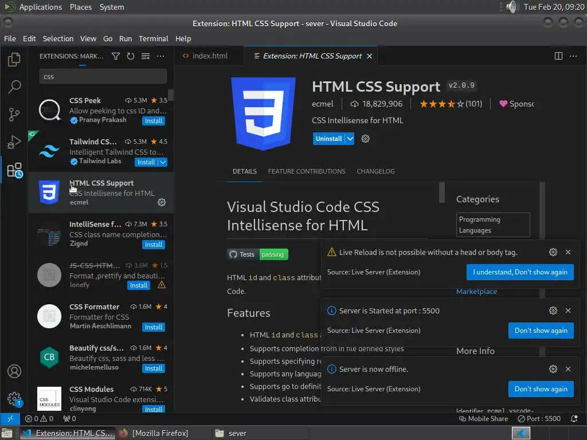Click gear on HTML CSS Support list item

pos(162,202)
